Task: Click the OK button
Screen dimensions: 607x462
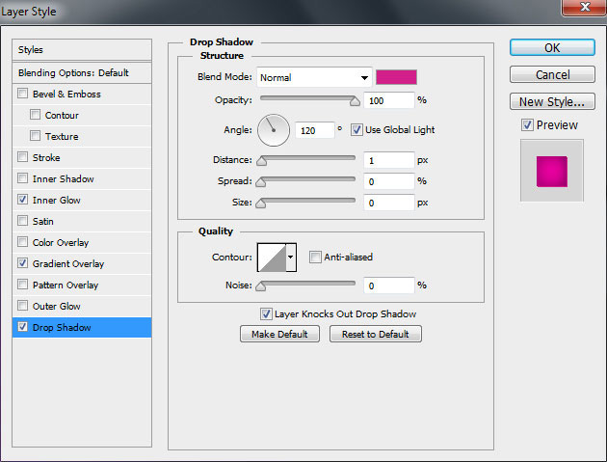Action: (x=551, y=47)
